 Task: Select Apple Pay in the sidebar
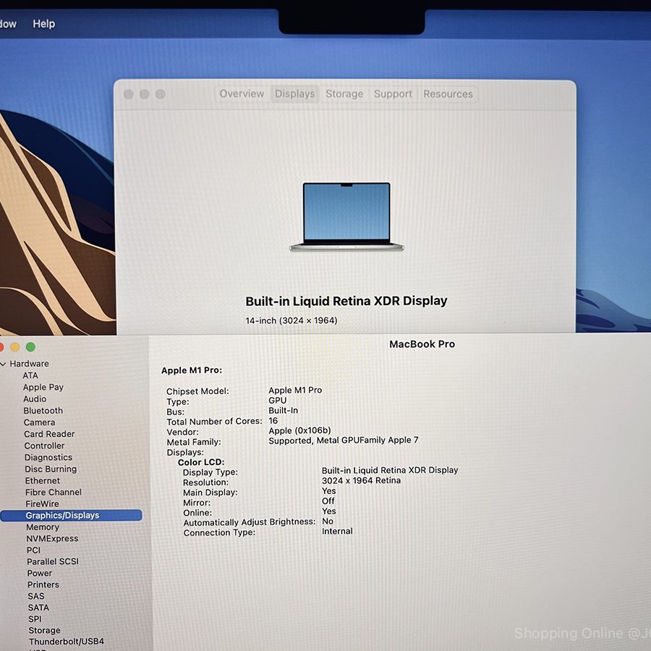pos(43,387)
